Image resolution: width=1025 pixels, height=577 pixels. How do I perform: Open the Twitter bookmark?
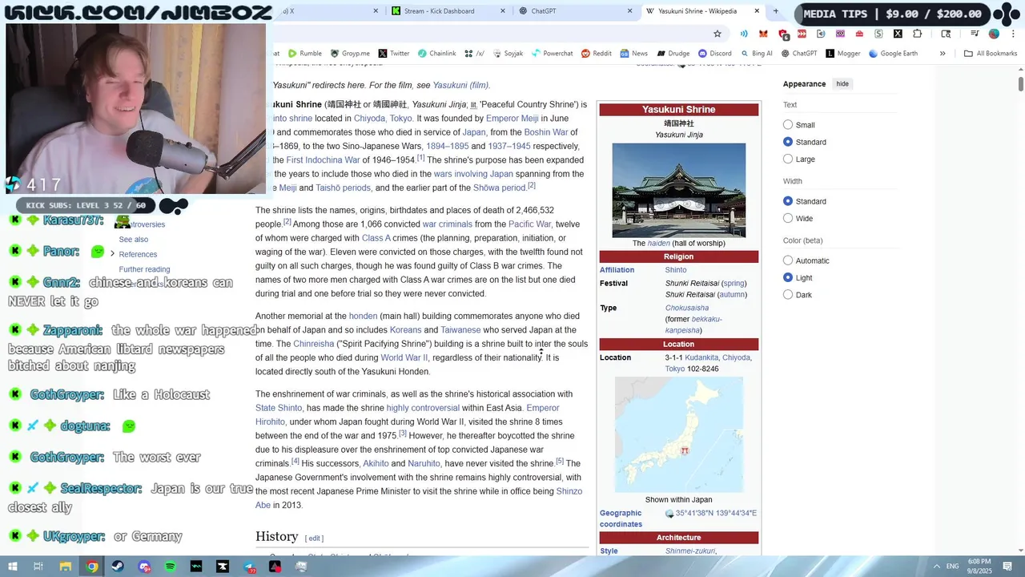pyautogui.click(x=393, y=54)
